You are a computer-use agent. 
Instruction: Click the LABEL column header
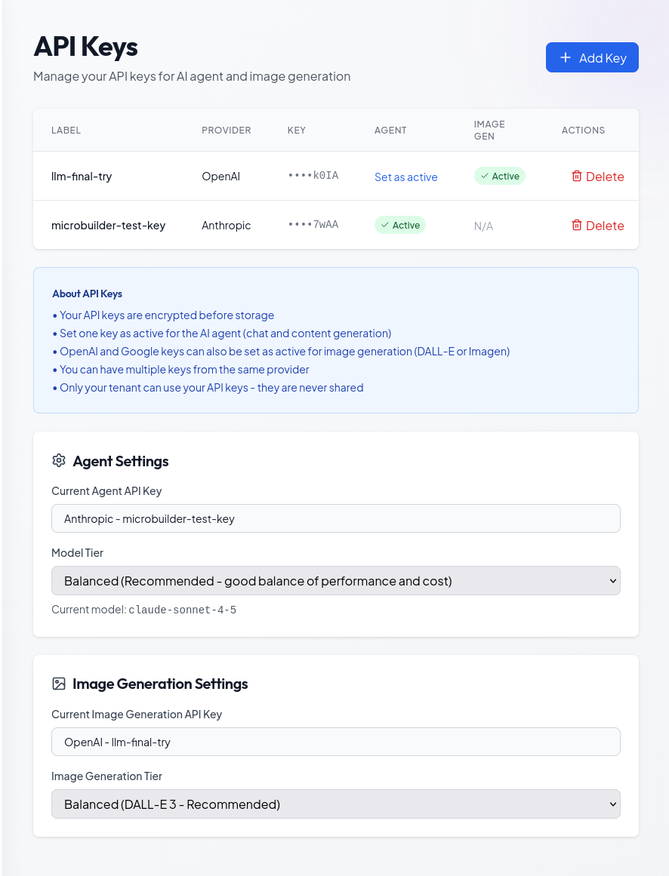pyautogui.click(x=66, y=130)
